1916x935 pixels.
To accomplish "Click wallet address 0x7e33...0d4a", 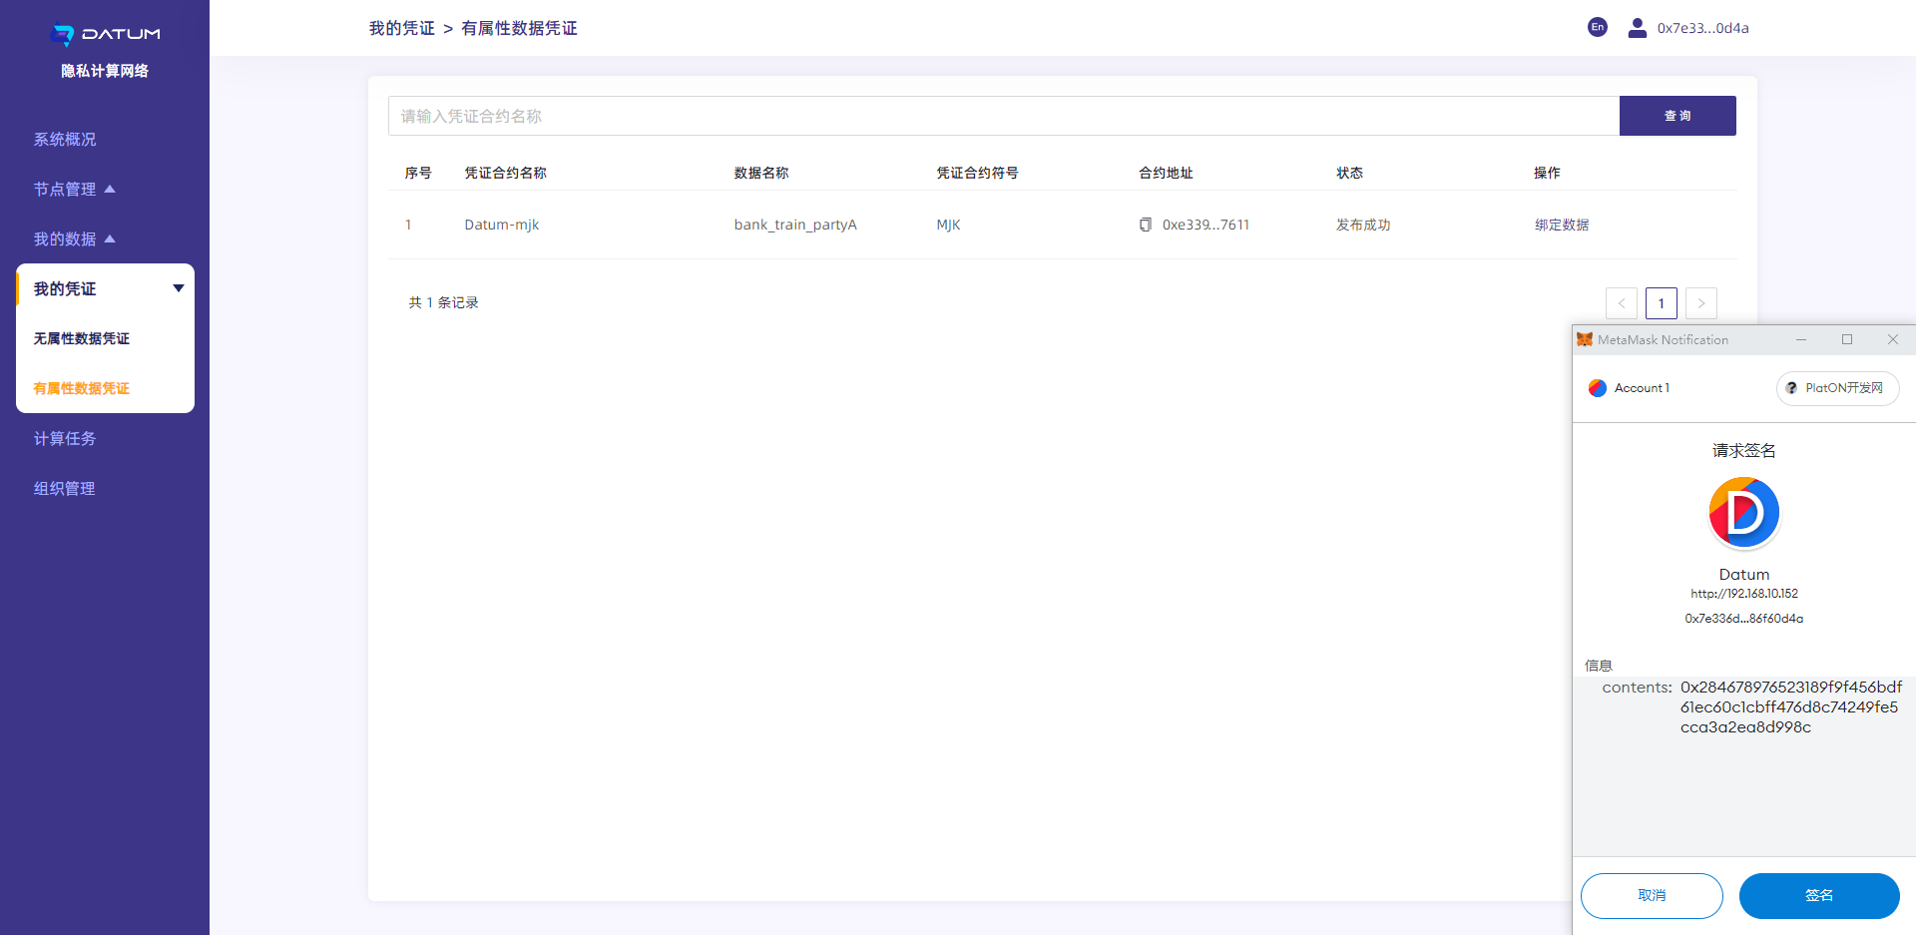I will click(x=1703, y=28).
